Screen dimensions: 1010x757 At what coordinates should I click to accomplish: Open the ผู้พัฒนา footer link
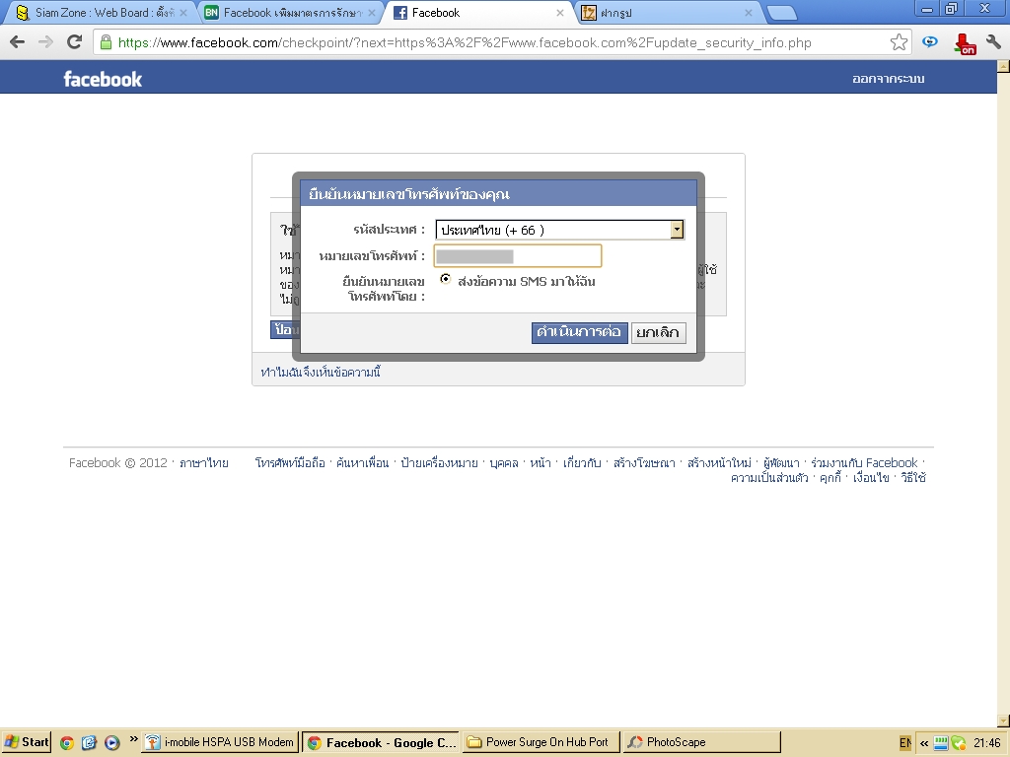click(781, 463)
